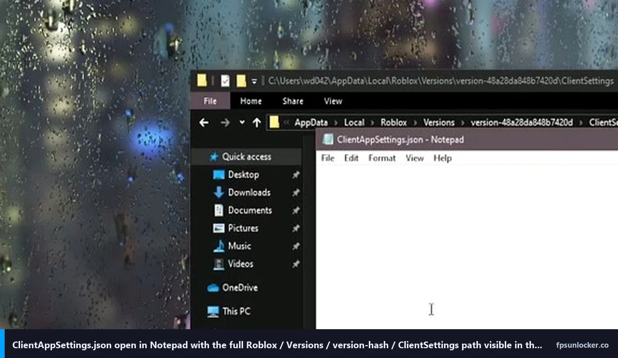Open Downloads in the navigation pane
Image resolution: width=618 pixels, height=358 pixels.
(x=249, y=192)
